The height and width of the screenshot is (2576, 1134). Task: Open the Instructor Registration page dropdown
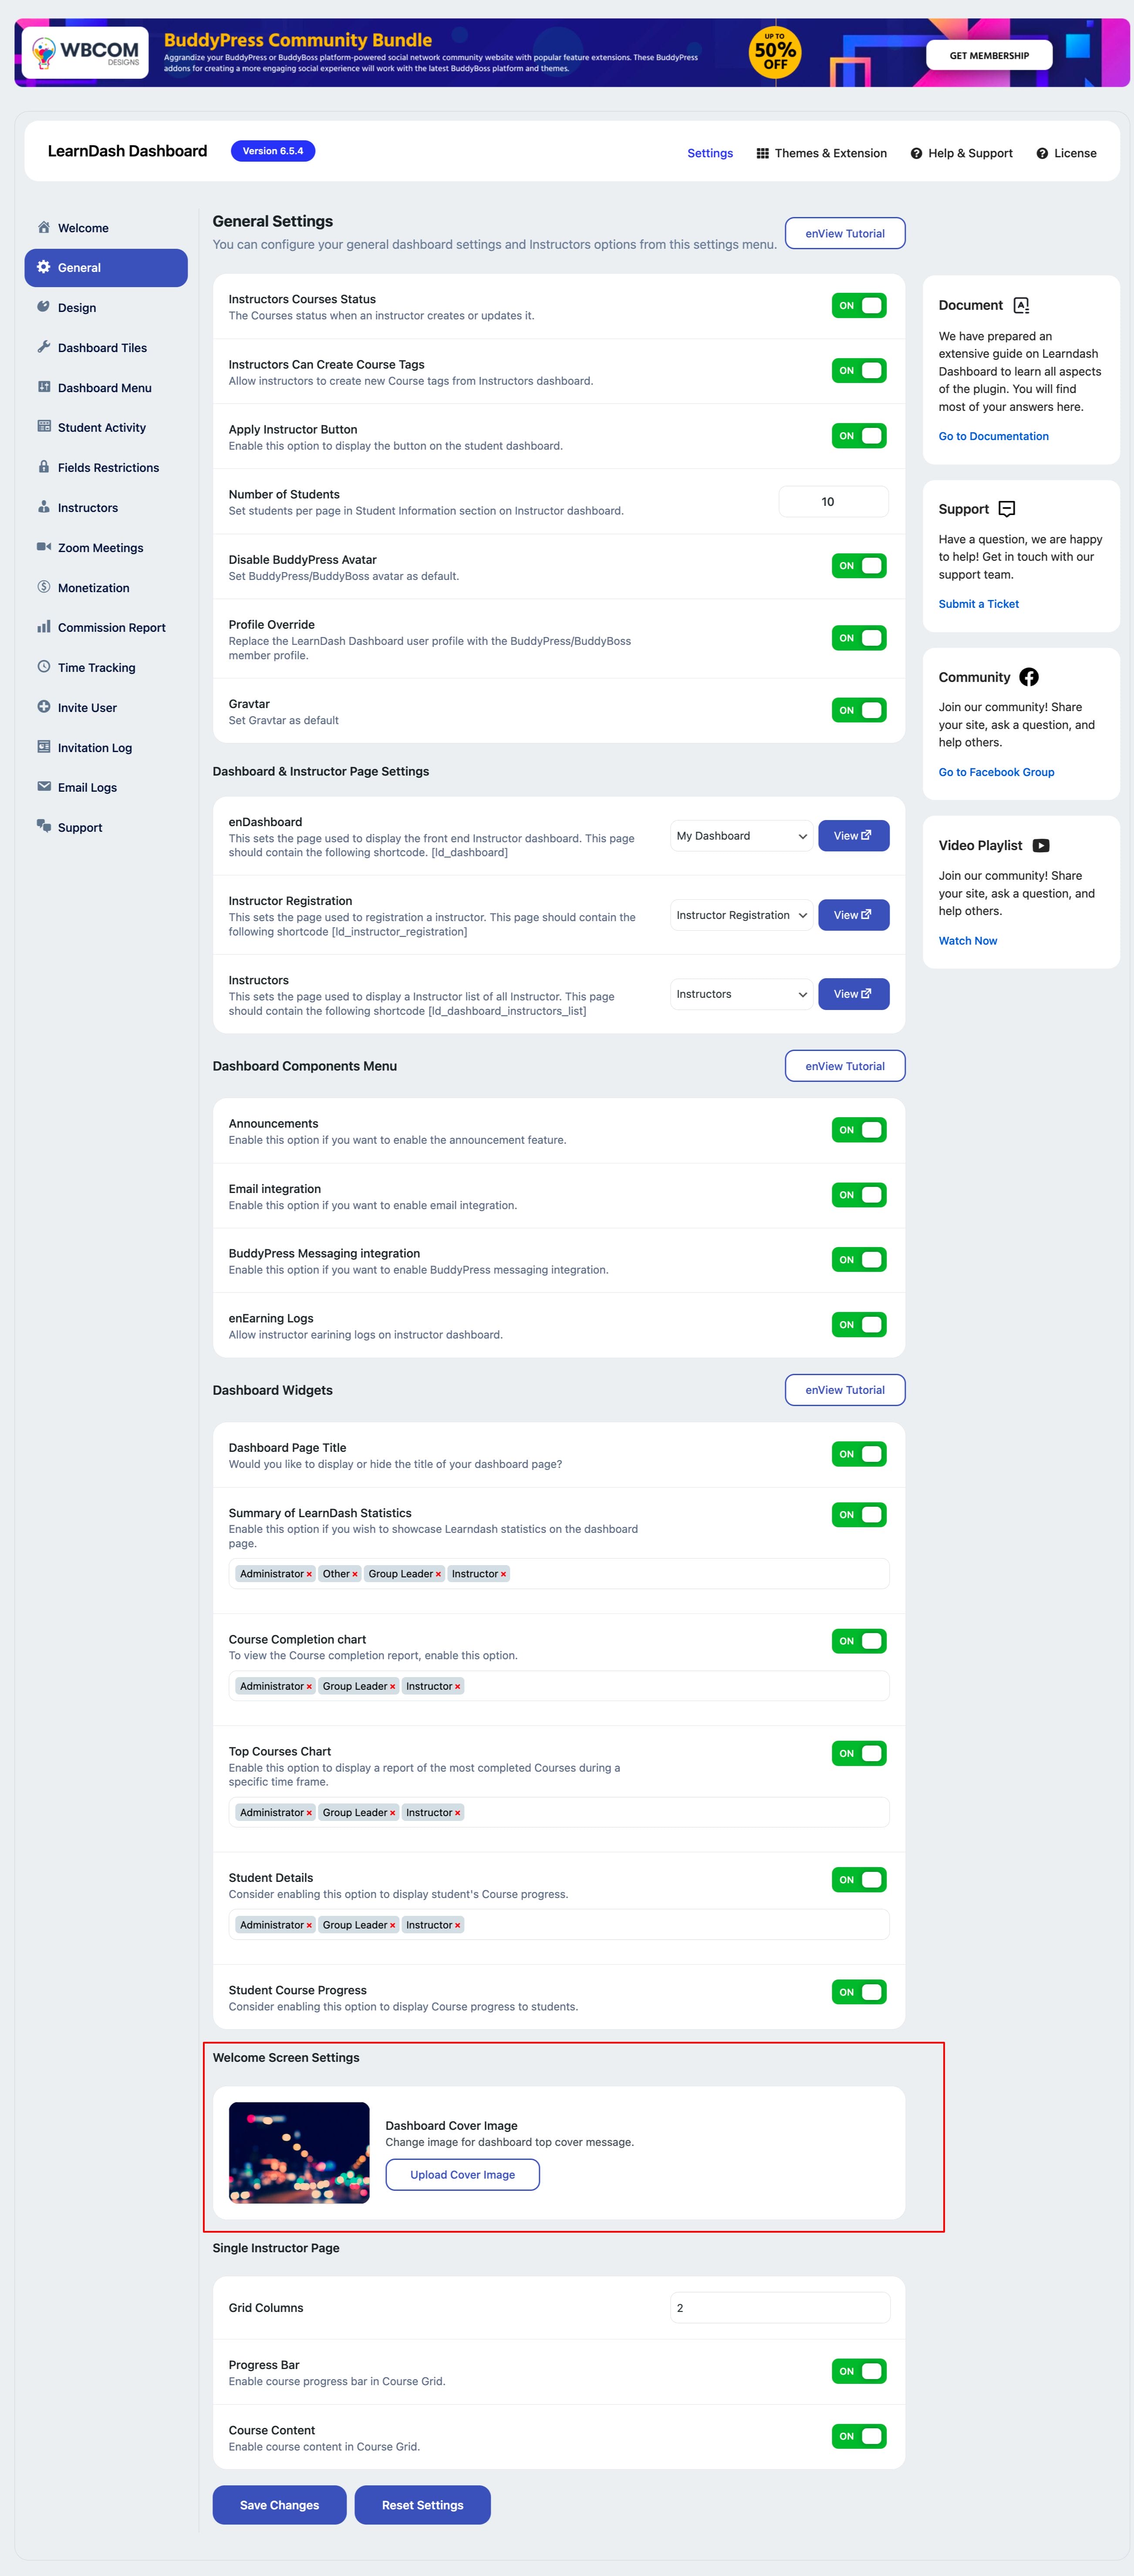(x=741, y=915)
